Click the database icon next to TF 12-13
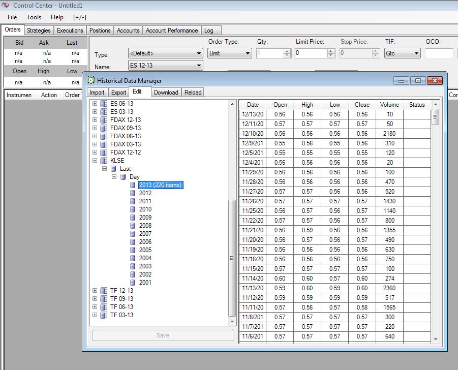 [104, 291]
